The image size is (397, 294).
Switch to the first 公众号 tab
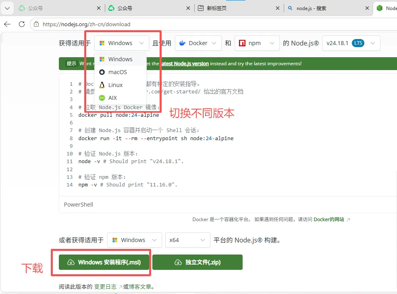[x=60, y=8]
